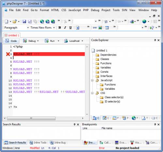This screenshot has height=152, width=163.
Task: Close the Code Explorer panel
Action: coord(158,40)
